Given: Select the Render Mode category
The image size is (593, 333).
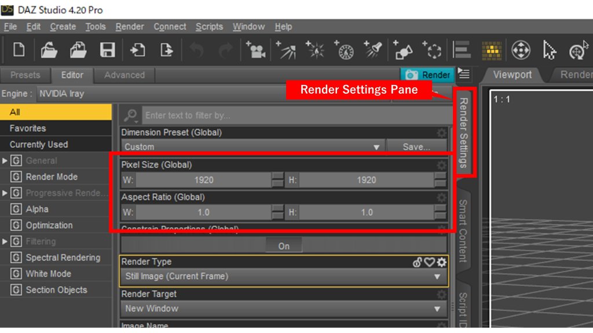Looking at the screenshot, I should [x=56, y=177].
